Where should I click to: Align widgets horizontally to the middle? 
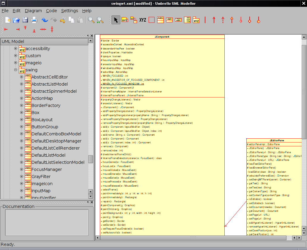click(x=43, y=29)
